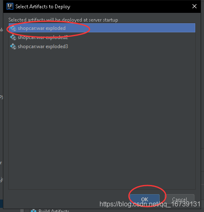This screenshot has width=204, height=212.
Task: Click the partially visible 'js' text at left edge
Action: tap(1, 180)
